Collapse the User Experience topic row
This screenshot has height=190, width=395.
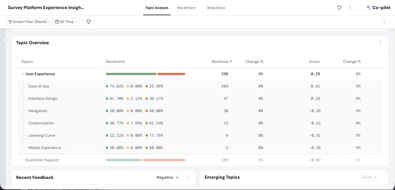point(23,74)
